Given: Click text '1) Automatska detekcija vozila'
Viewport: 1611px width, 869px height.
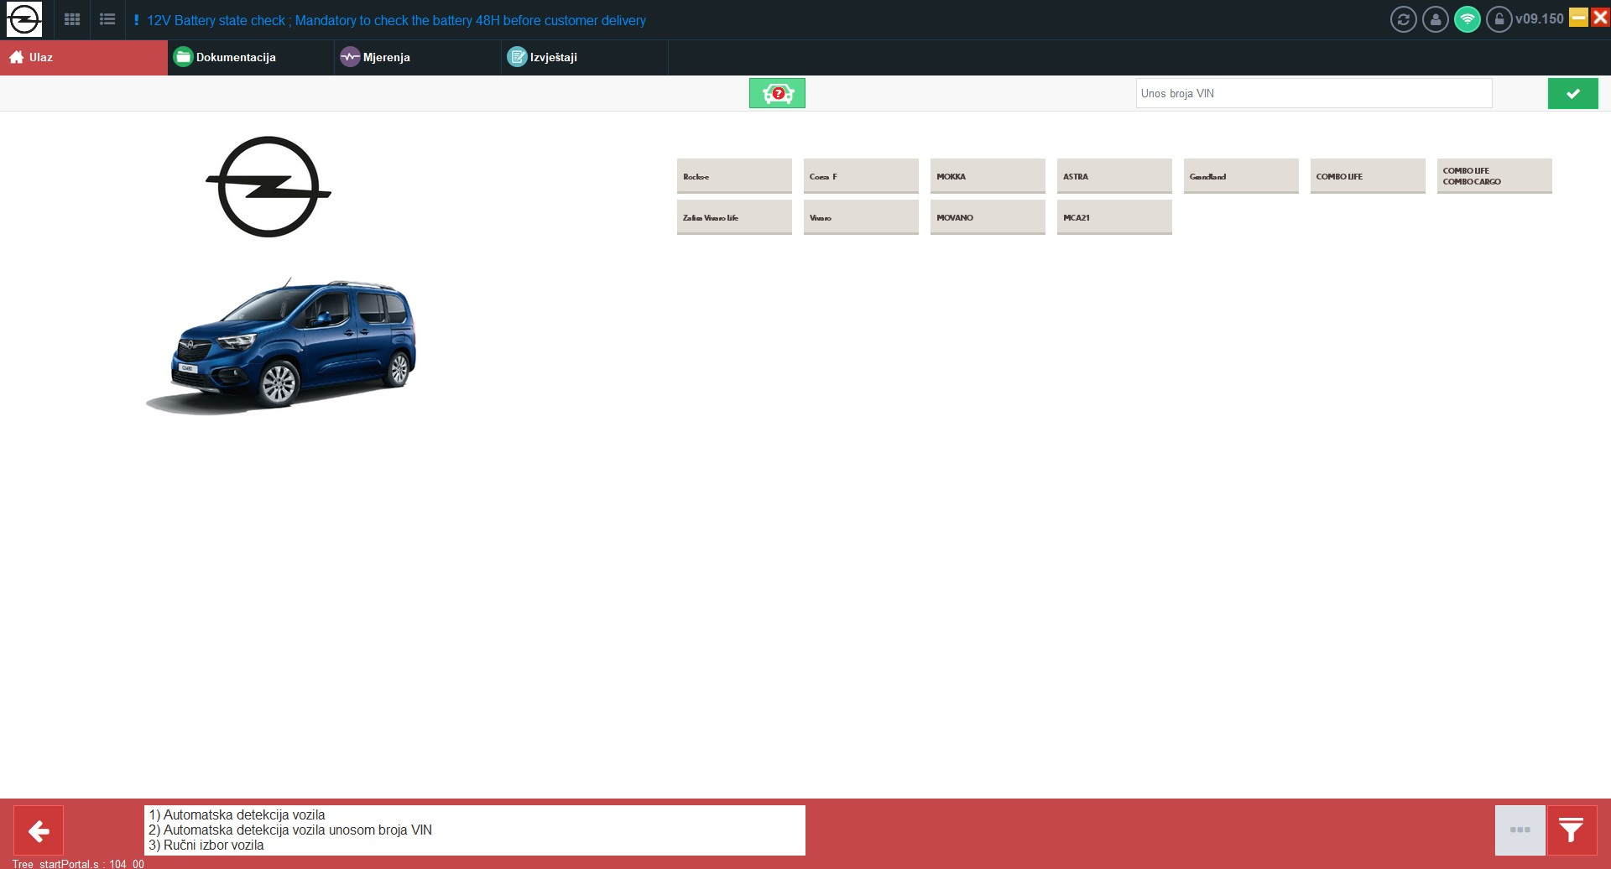Looking at the screenshot, I should [x=237, y=814].
